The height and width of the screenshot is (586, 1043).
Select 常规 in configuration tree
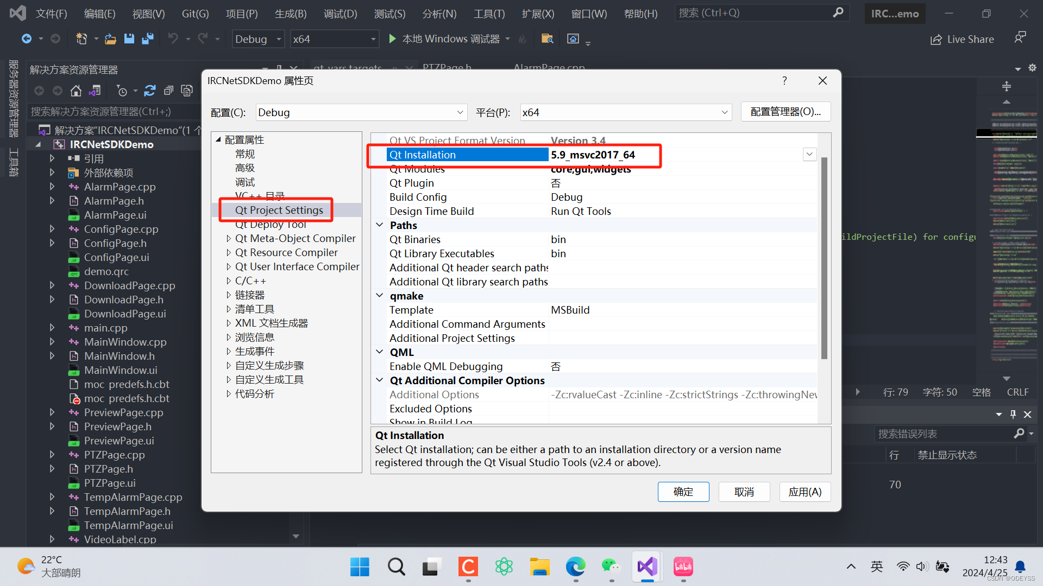[244, 154]
